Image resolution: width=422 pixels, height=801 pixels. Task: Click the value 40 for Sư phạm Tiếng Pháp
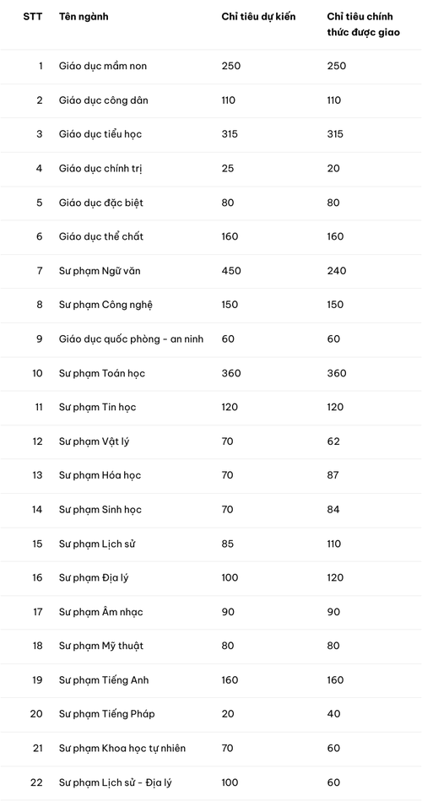point(333,714)
